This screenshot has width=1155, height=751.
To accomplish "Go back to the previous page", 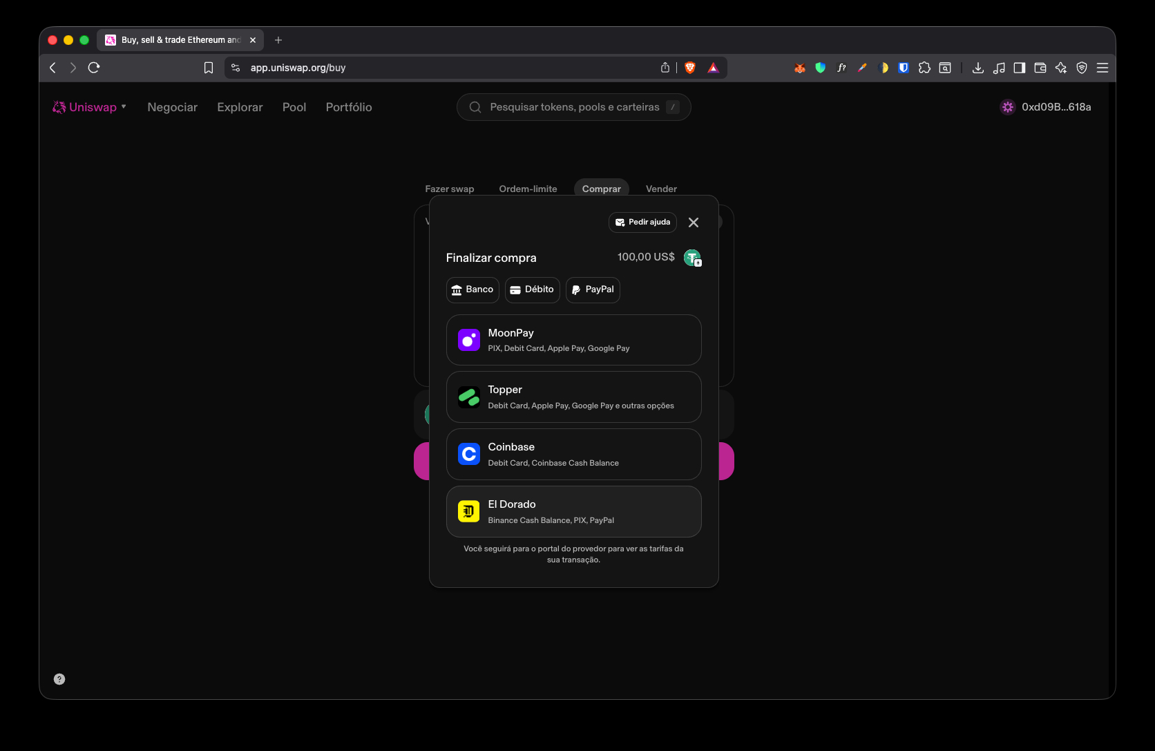I will (x=53, y=68).
